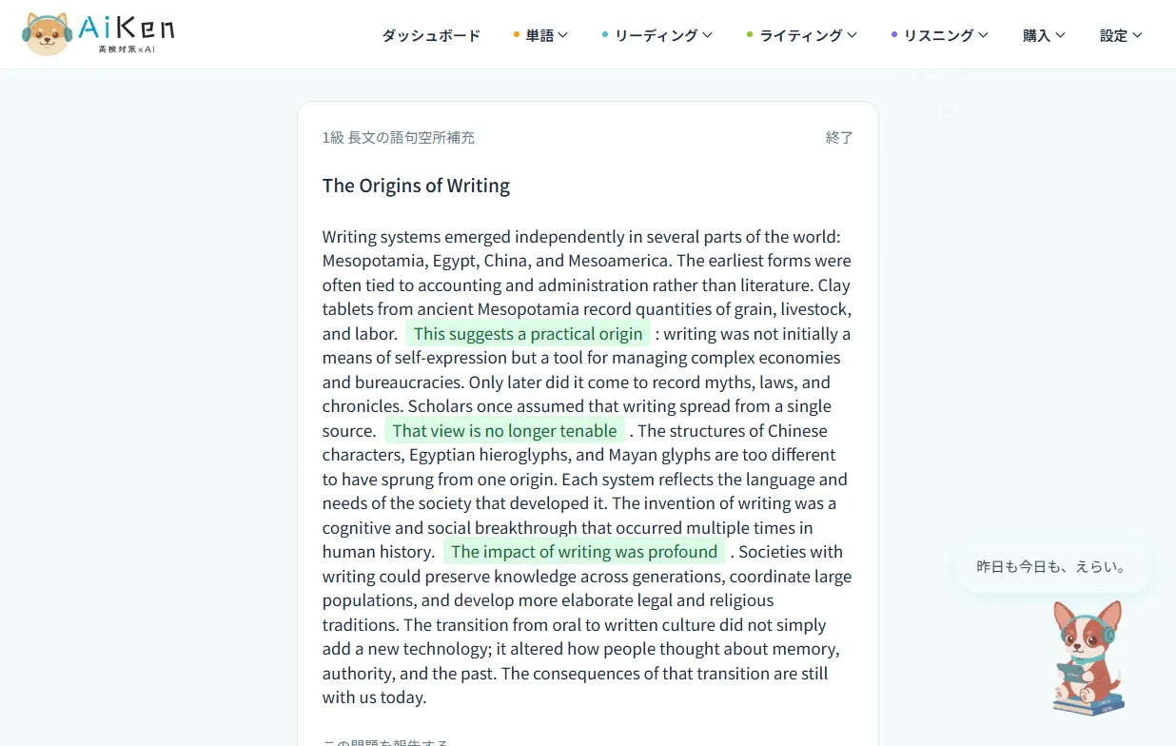The image size is (1176, 746).
Task: Click the 昨日も今日も、えらい。 speech bubble
Action: [1053, 567]
